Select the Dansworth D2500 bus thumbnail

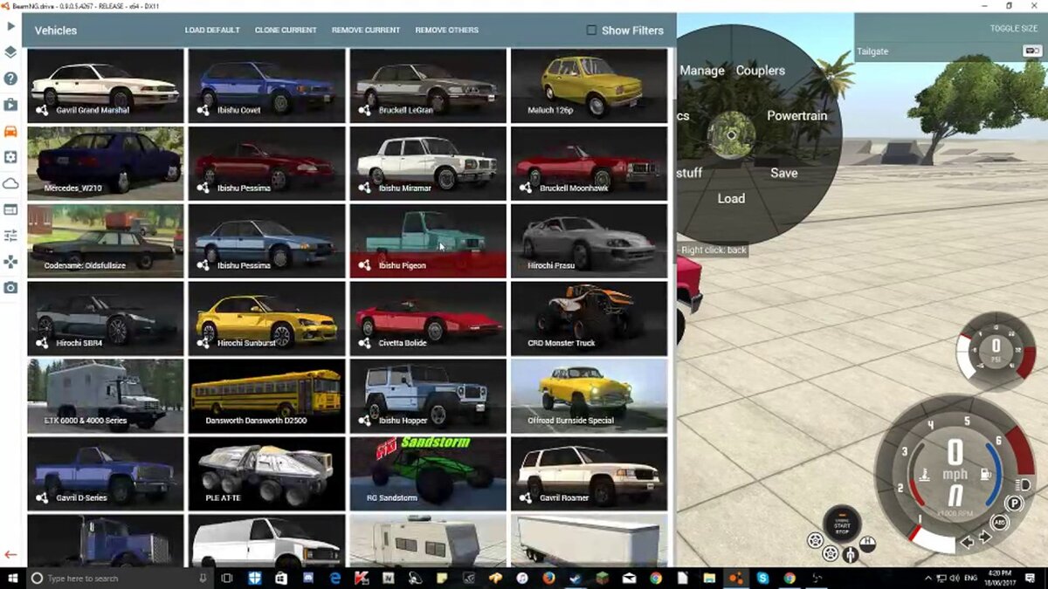pos(266,395)
